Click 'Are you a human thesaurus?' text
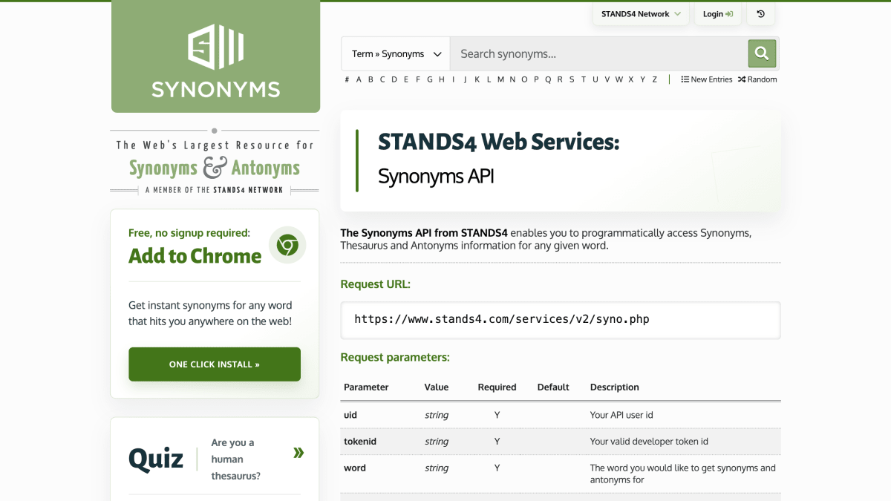Screen dimensions: 891x501 tap(236, 459)
